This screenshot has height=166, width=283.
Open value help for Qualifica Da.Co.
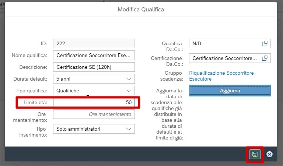pyautogui.click(x=265, y=43)
